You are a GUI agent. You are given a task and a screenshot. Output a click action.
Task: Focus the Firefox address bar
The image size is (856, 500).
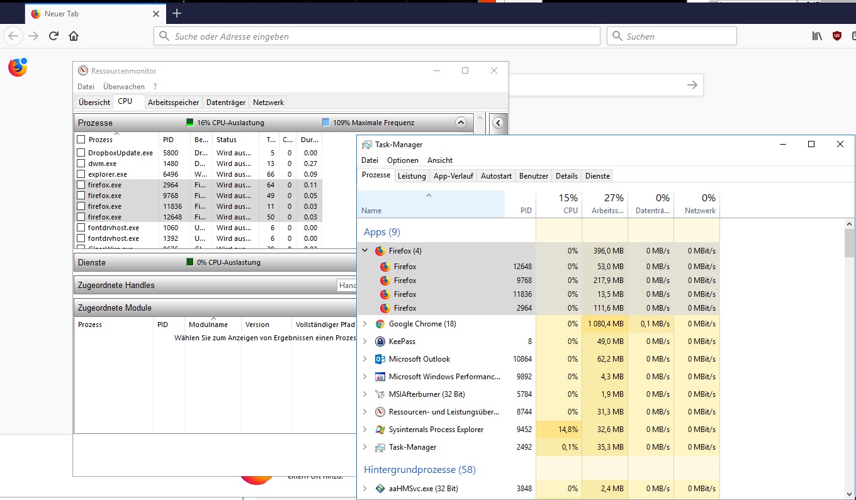pyautogui.click(x=377, y=36)
